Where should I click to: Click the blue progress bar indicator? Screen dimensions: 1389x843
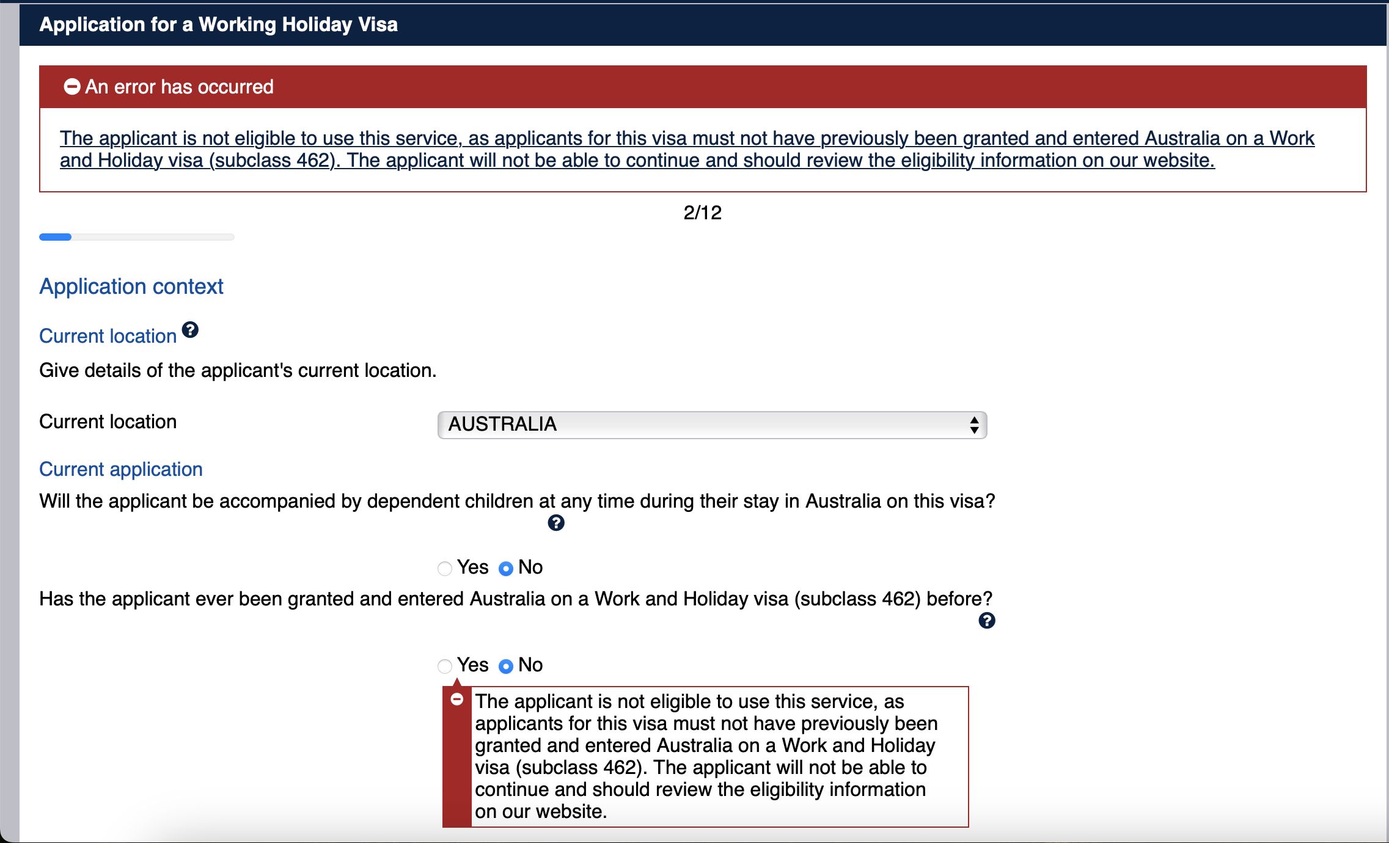click(x=55, y=237)
